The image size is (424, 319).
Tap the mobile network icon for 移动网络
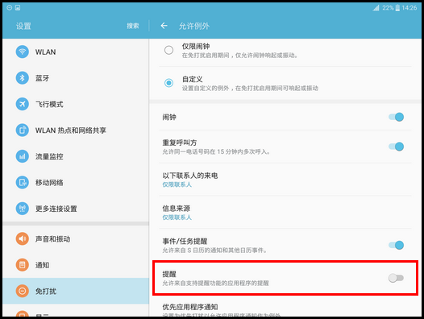(x=23, y=182)
